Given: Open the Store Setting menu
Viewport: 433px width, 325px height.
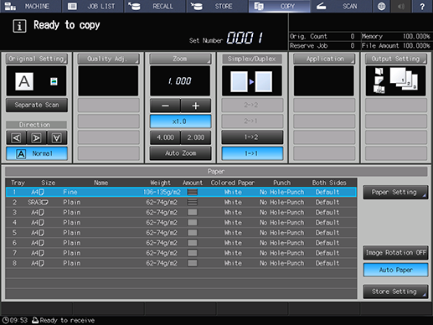Looking at the screenshot, I should [x=395, y=291].
